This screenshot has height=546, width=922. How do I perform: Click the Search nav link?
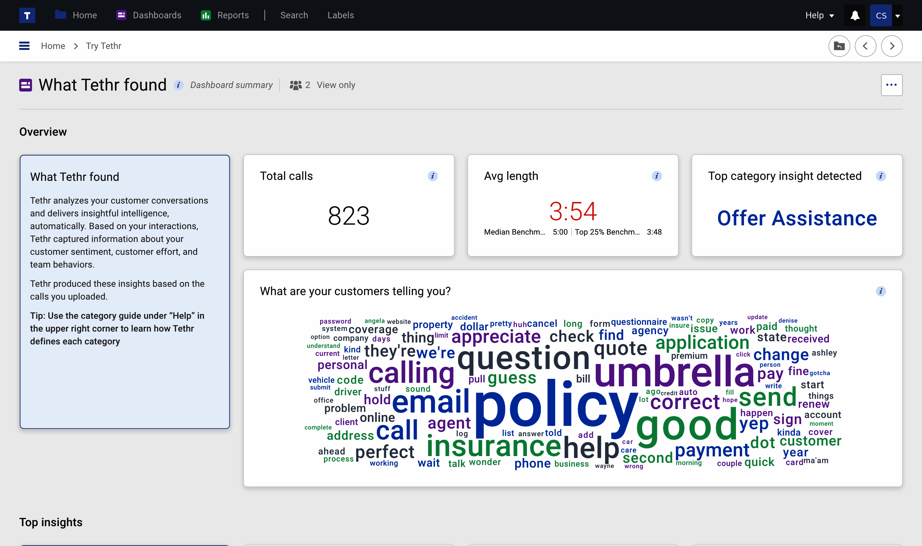click(x=294, y=15)
